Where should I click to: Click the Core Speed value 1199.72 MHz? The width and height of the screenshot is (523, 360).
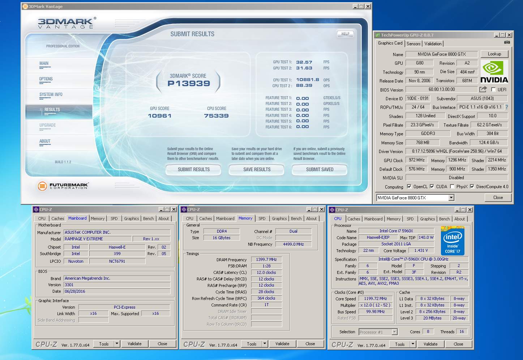coord(376,298)
